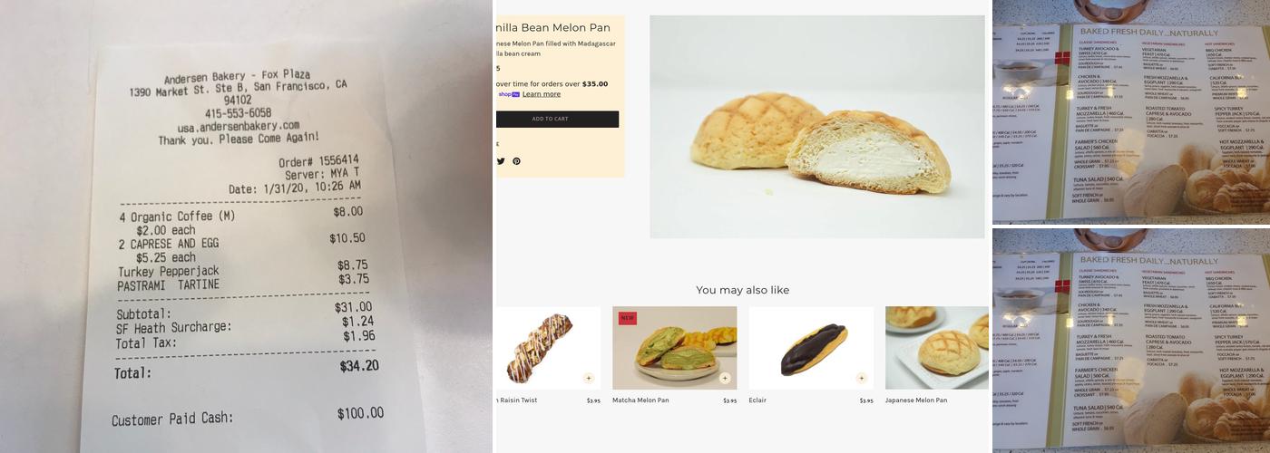Screen dimensions: 1270x453
Task: Open the Raisin Twist product title
Action: pyautogui.click(x=517, y=400)
